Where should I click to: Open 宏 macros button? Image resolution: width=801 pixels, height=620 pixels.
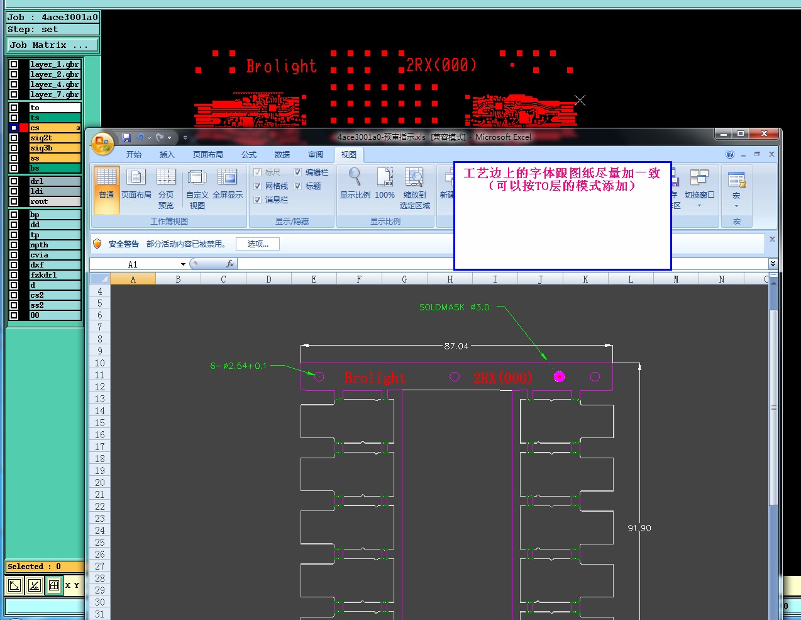pos(736,189)
